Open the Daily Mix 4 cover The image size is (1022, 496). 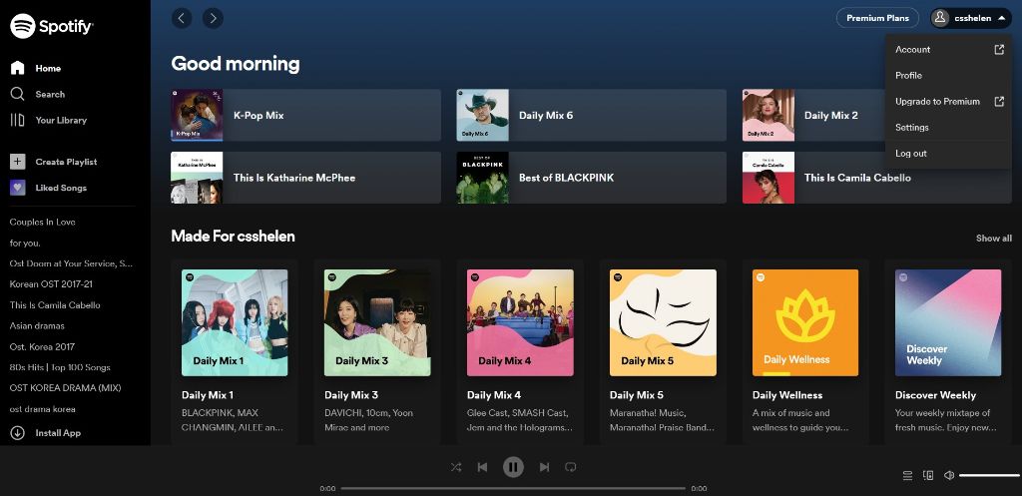(x=520, y=322)
